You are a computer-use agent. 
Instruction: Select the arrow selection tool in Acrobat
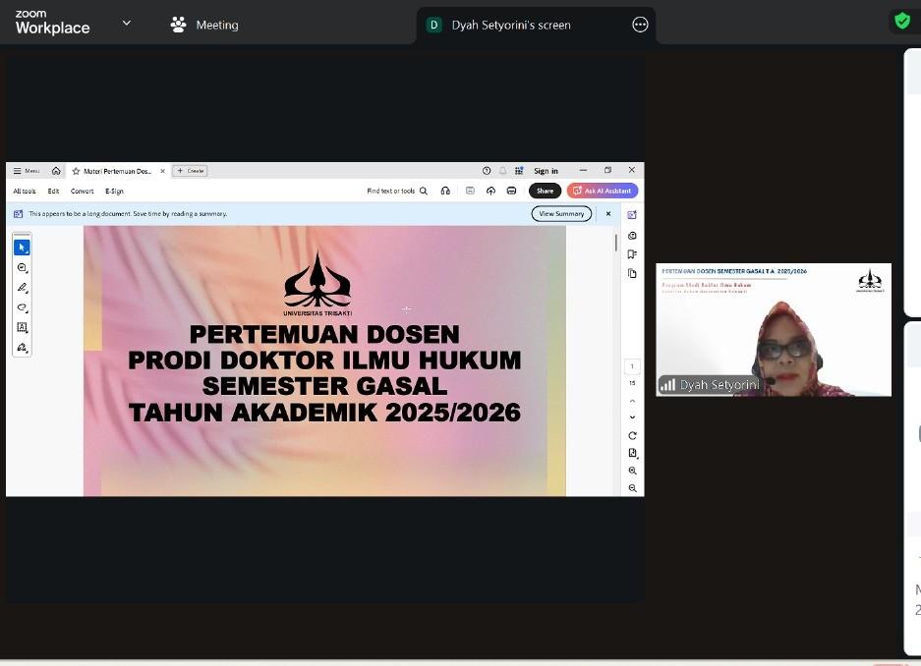(22, 248)
